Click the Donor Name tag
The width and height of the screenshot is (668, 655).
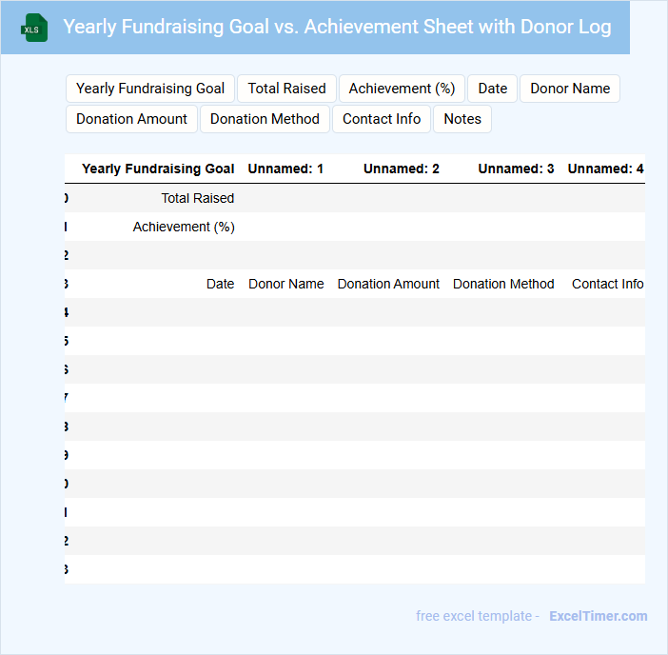click(x=570, y=89)
